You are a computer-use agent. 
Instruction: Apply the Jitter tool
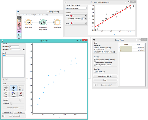coord(6,94)
